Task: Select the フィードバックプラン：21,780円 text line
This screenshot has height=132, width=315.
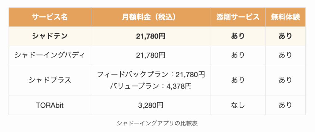Action: click(x=151, y=74)
